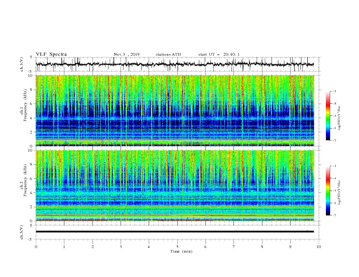Click lower color bar log(PSD)(V²/Hz) label
Image resolution: width=359 pixels, height=277 pixels.
click(x=340, y=193)
